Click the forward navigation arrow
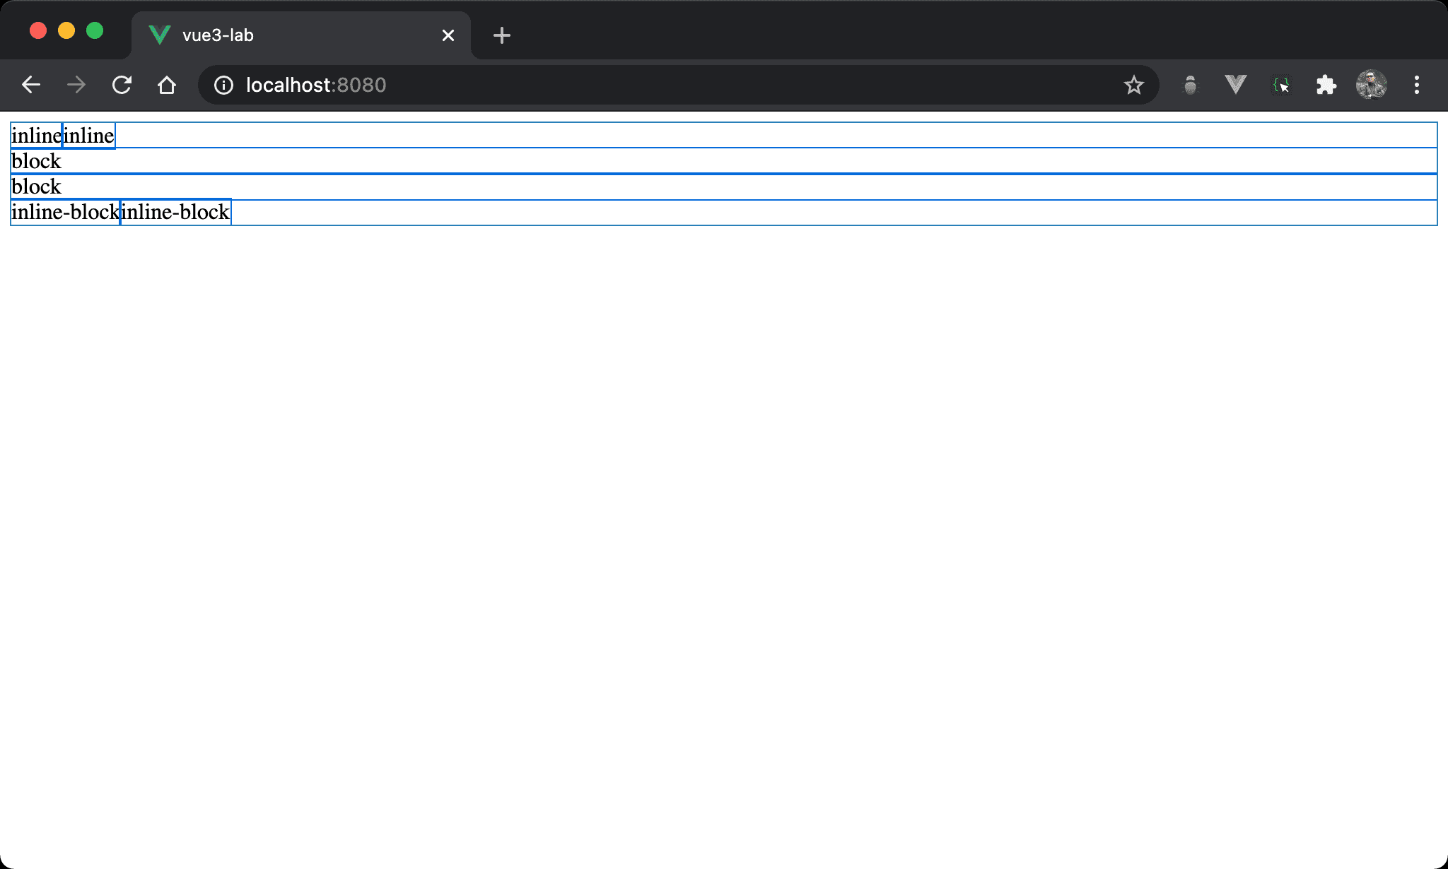The height and width of the screenshot is (869, 1448). point(76,85)
